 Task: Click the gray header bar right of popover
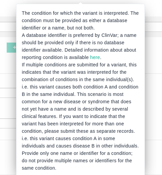pos(153,19)
